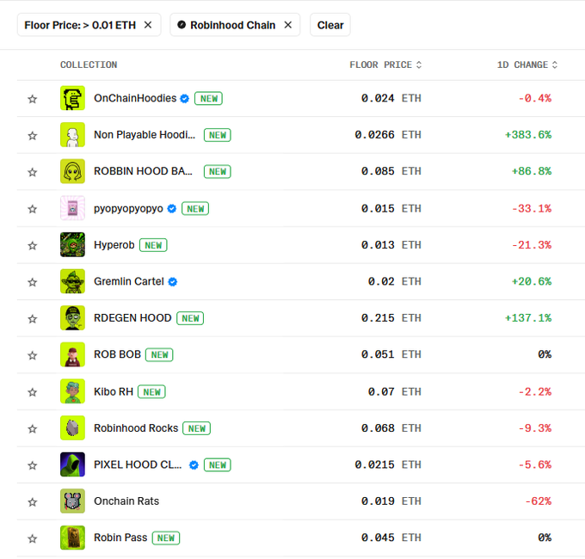Open OnChainHoodies collection thumbnail

[x=72, y=98]
